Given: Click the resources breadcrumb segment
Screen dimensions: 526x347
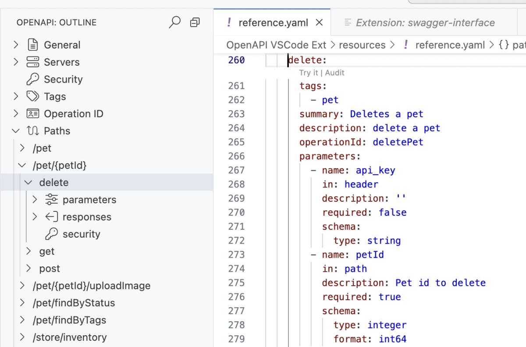Looking at the screenshot, I should (x=362, y=45).
